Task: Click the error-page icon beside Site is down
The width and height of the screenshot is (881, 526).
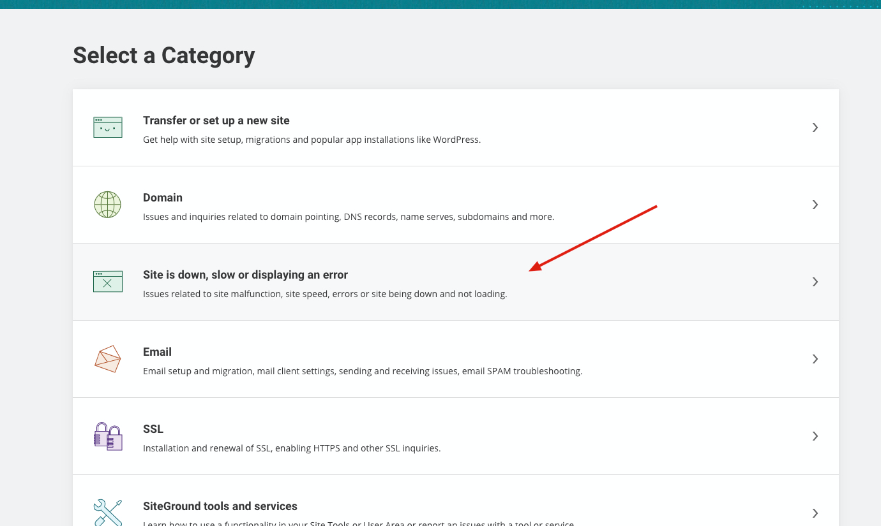Action: click(107, 281)
